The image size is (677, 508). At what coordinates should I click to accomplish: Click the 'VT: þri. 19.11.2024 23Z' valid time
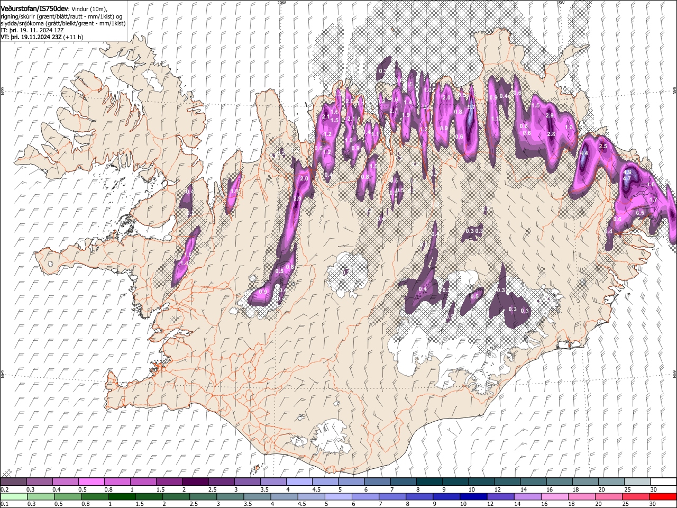[x=31, y=38]
